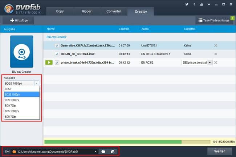The width and height of the screenshot is (236, 157).
Task: Select OCEAN_3D_BD.Title4.mkv file name
Action: (78, 54)
